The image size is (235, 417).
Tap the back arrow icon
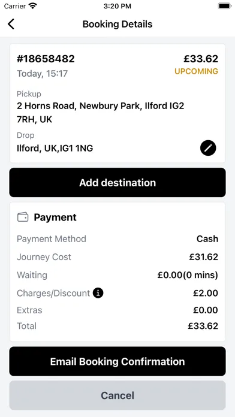(x=11, y=24)
